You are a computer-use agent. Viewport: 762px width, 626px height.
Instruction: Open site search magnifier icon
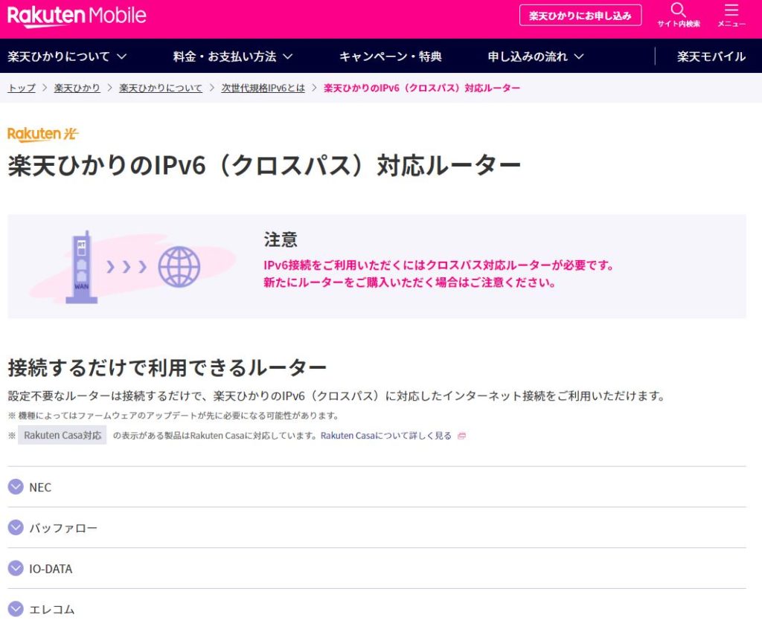[x=678, y=10]
